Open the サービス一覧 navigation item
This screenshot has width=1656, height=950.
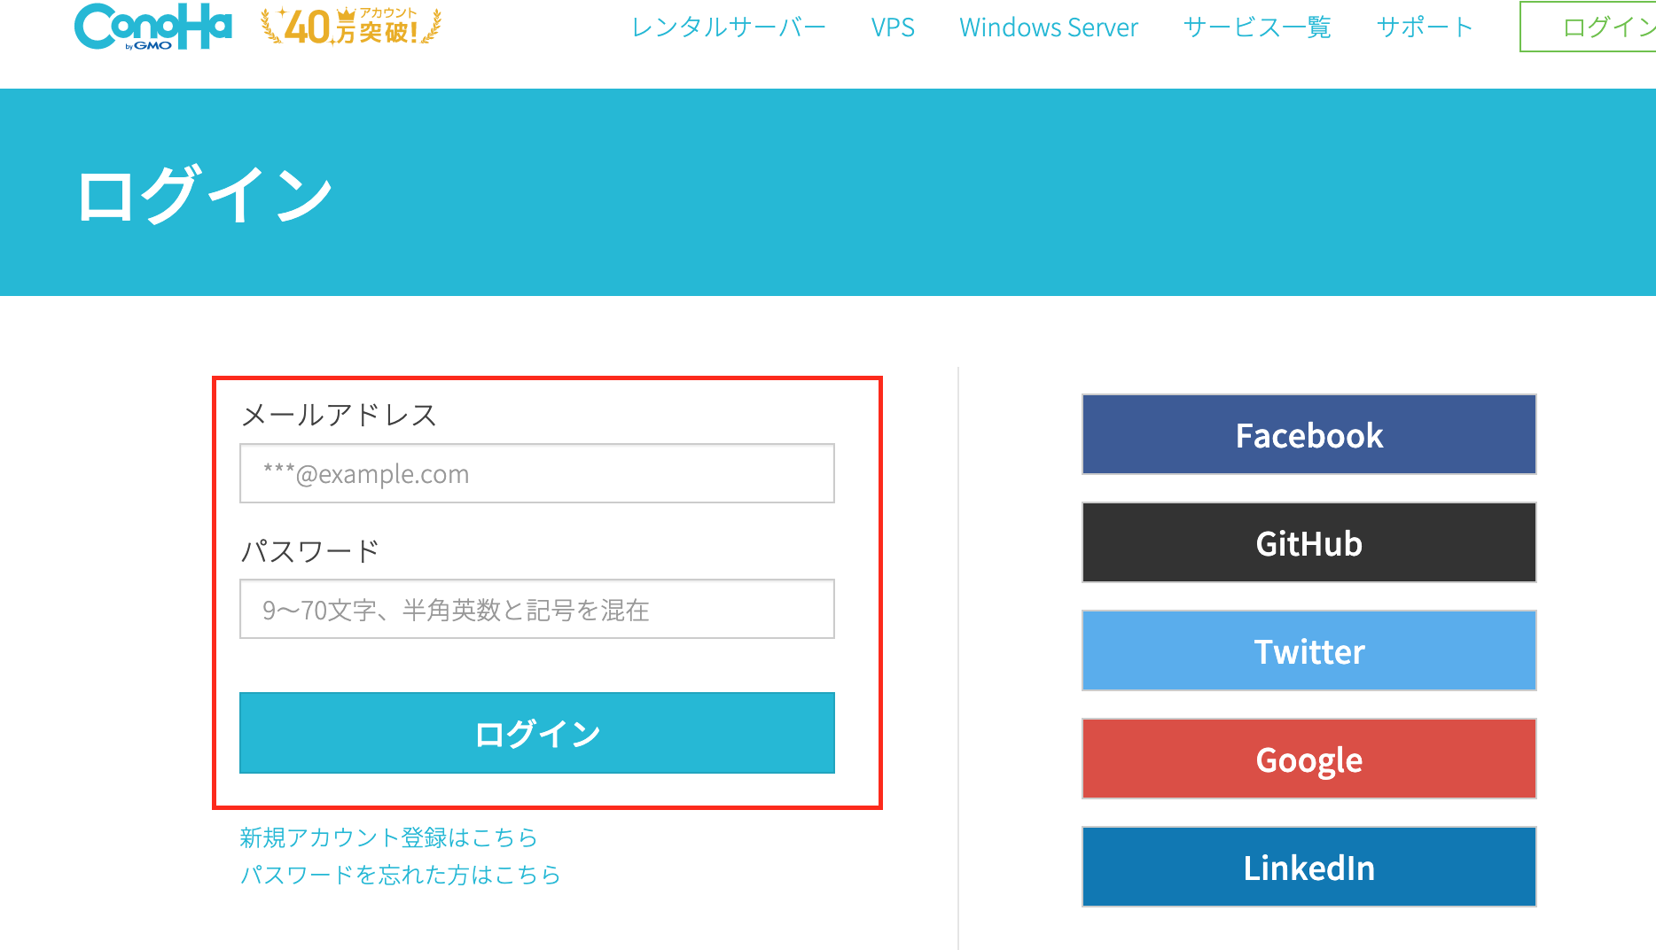point(1256,27)
